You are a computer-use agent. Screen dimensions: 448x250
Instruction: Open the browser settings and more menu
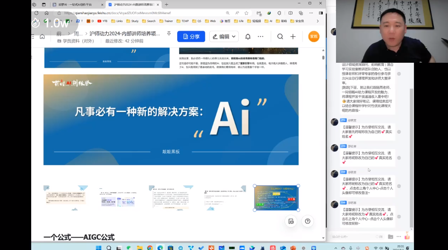pyautogui.click(x=311, y=13)
